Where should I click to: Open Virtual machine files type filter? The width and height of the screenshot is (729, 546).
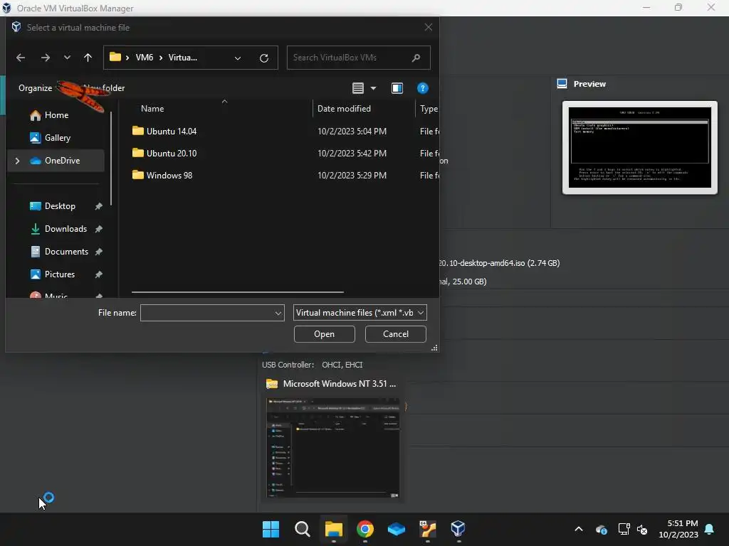(360, 313)
